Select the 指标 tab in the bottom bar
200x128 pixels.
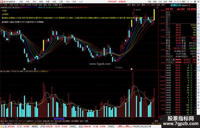click(2, 121)
